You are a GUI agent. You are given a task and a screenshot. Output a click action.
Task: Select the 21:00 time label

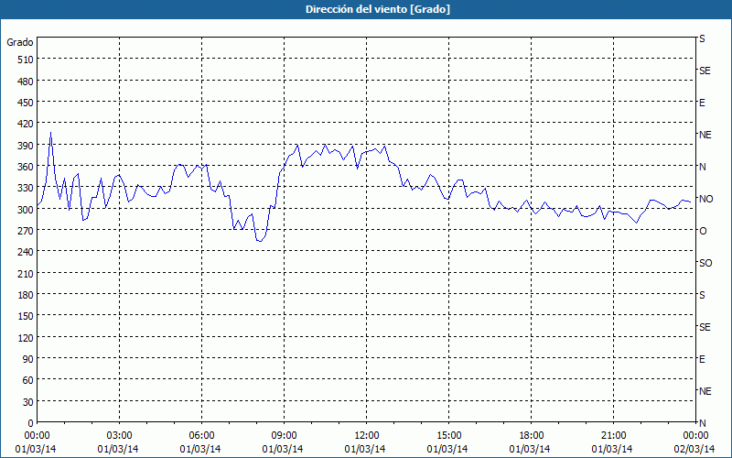click(613, 436)
